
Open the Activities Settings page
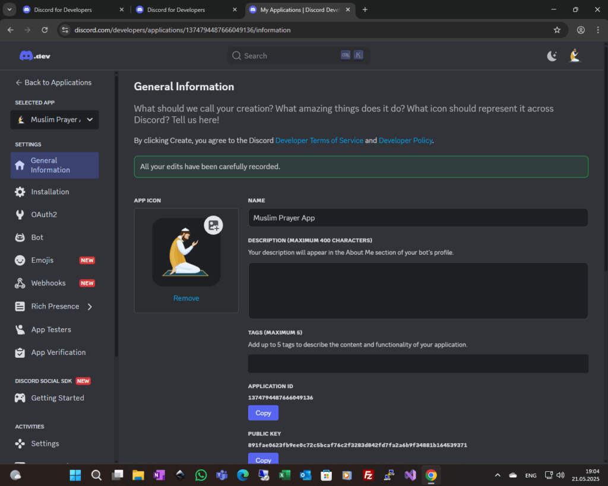(45, 444)
